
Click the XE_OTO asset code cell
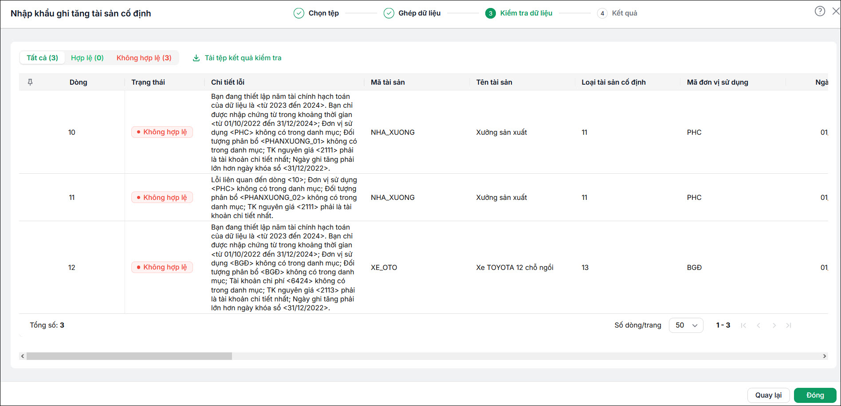(384, 268)
